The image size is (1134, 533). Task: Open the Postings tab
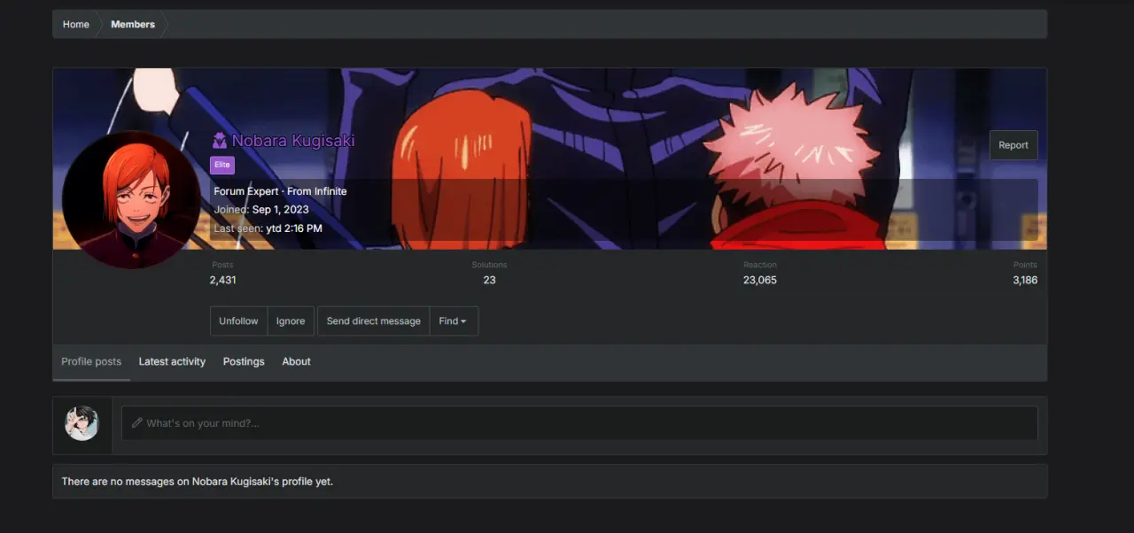244,362
